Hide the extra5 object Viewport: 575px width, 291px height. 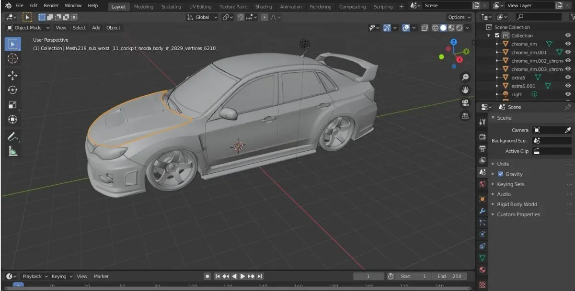568,78
